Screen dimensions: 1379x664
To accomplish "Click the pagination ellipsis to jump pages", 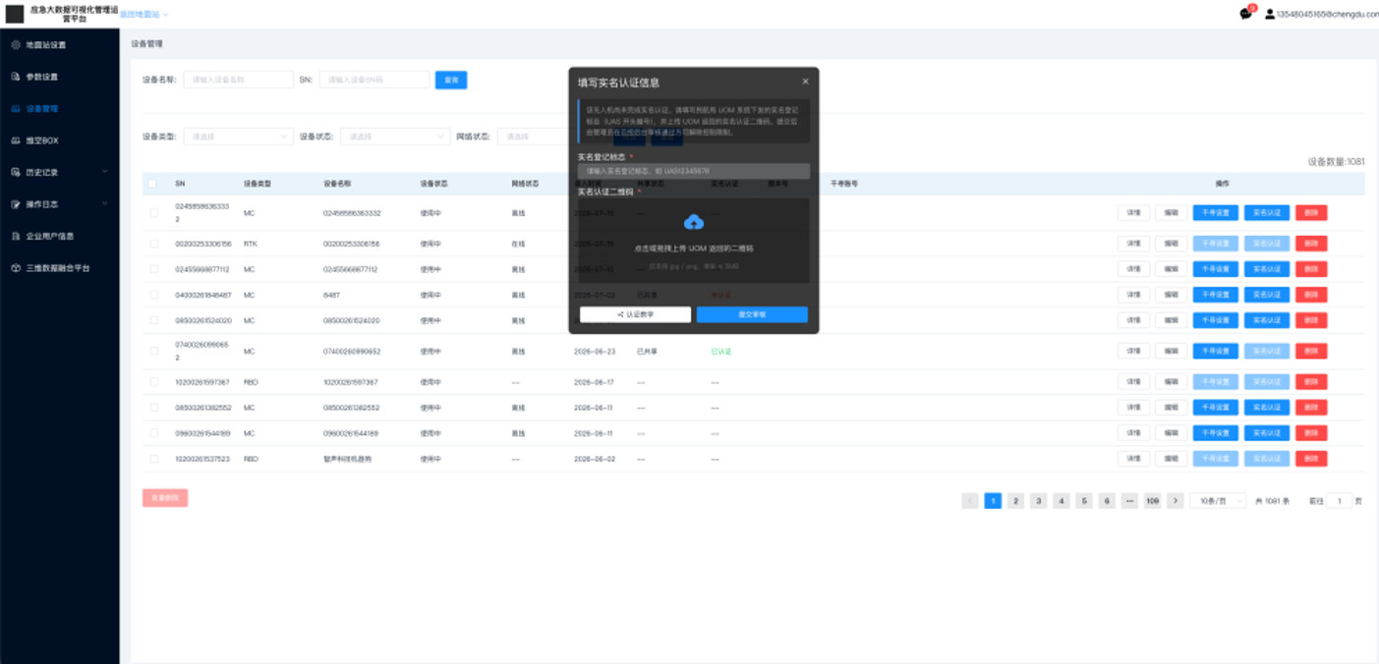I will [x=1129, y=501].
